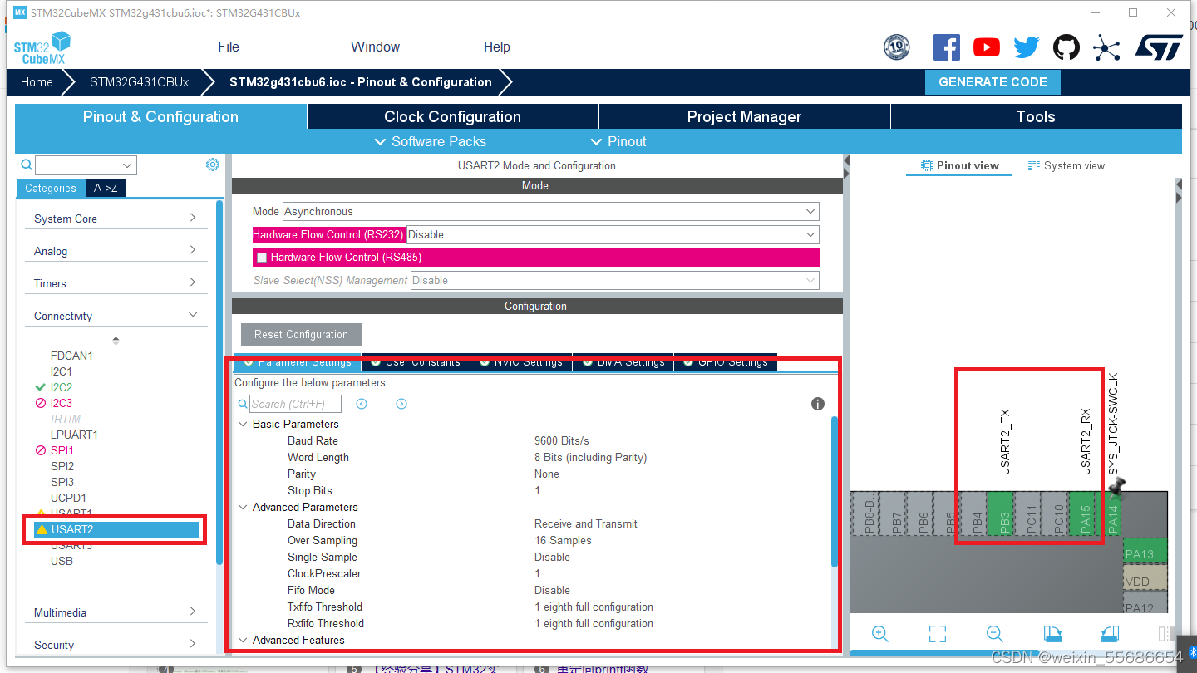Open the GPIO Settings tab
1197x673 pixels.
click(x=726, y=362)
